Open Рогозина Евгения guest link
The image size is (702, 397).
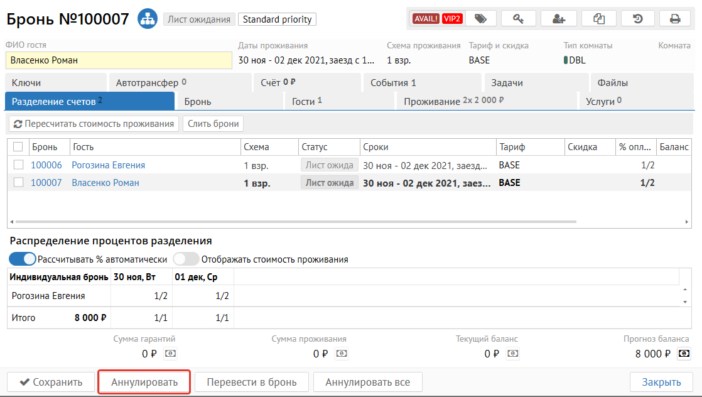pyautogui.click(x=108, y=165)
